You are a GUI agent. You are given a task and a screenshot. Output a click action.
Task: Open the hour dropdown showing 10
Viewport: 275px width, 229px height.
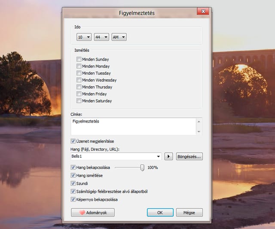tap(84, 37)
